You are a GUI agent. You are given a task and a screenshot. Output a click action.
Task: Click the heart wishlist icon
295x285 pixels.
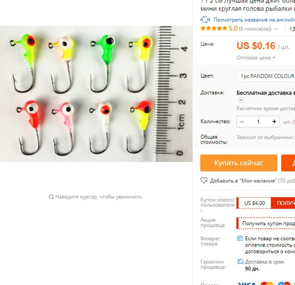pos(204,181)
